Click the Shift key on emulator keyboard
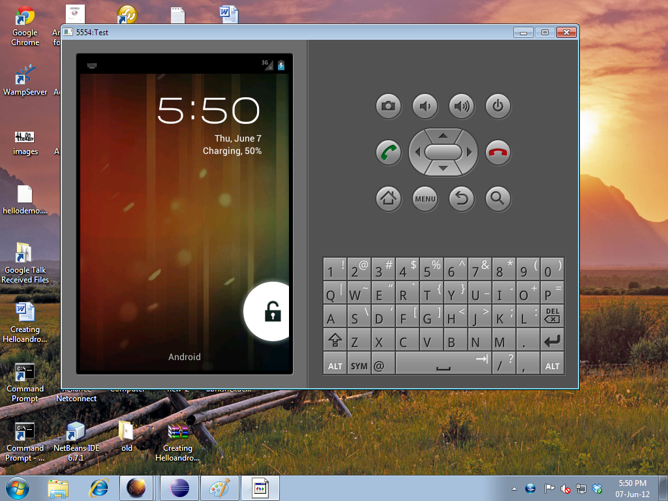This screenshot has height=501, width=668. pyautogui.click(x=335, y=340)
